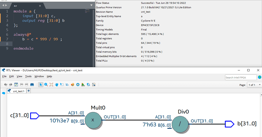Open the editor tab list dropdown arrow

click(x=91, y=5)
